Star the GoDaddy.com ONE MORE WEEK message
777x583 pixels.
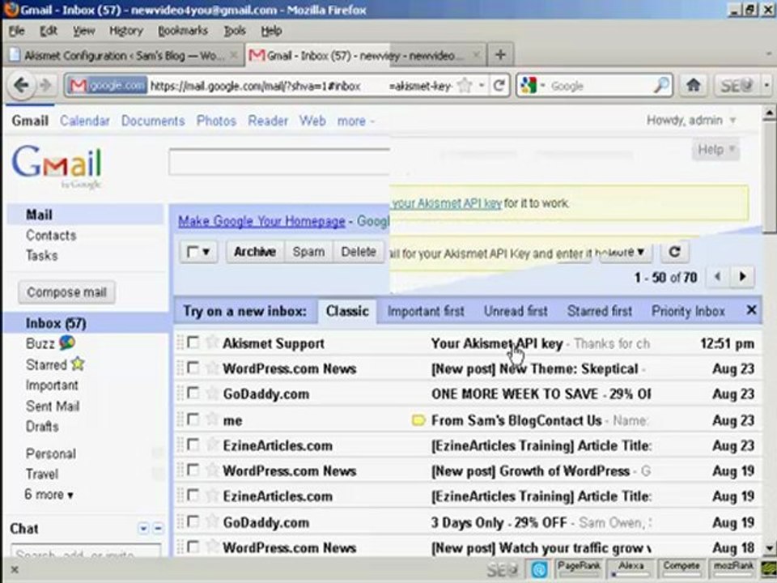(211, 394)
